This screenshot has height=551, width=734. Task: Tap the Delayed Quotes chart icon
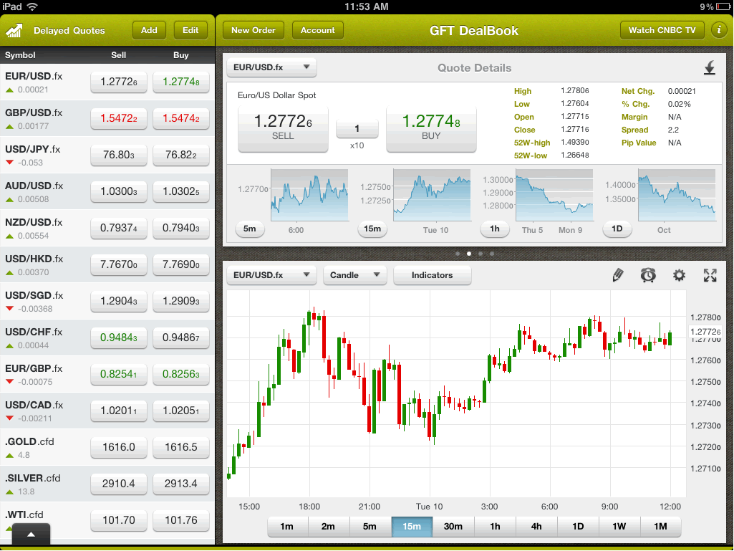14,31
